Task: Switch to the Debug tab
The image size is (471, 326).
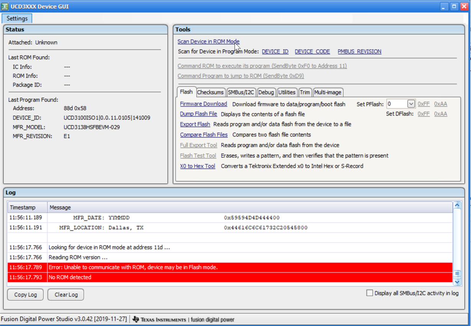Action: coord(266,92)
